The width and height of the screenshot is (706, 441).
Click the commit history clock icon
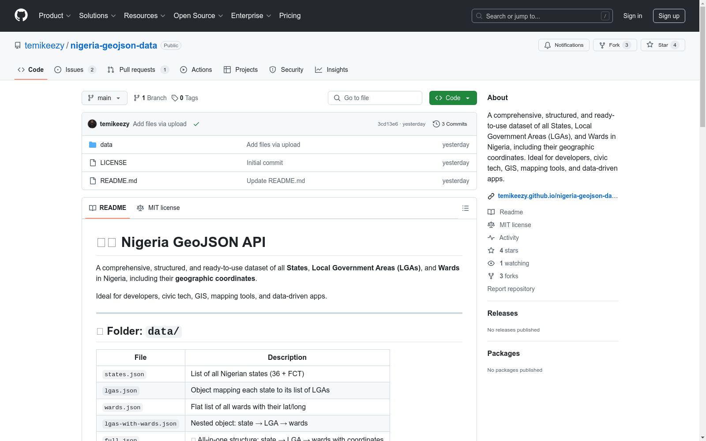coord(436,124)
